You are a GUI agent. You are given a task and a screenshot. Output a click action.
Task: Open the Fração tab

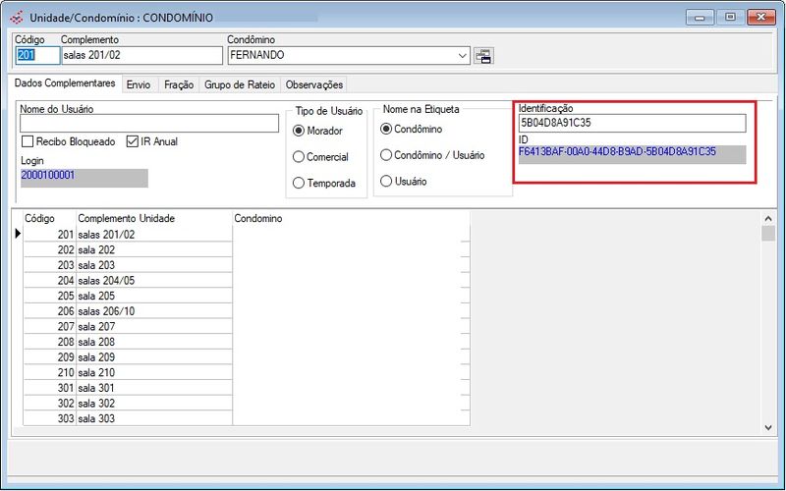tap(178, 85)
